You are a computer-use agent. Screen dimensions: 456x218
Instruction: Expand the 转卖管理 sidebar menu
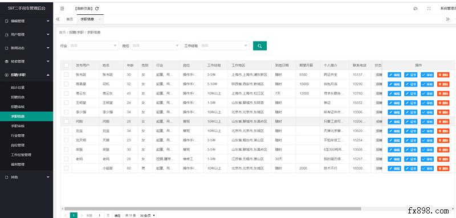[x=26, y=61]
